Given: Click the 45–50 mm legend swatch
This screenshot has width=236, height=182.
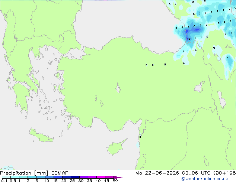Looking at the screenshot, I should point(109,177).
